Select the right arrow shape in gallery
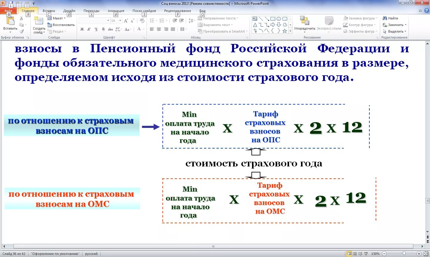Image resolution: width=430 pixels, height=257 pixels. click(x=273, y=25)
